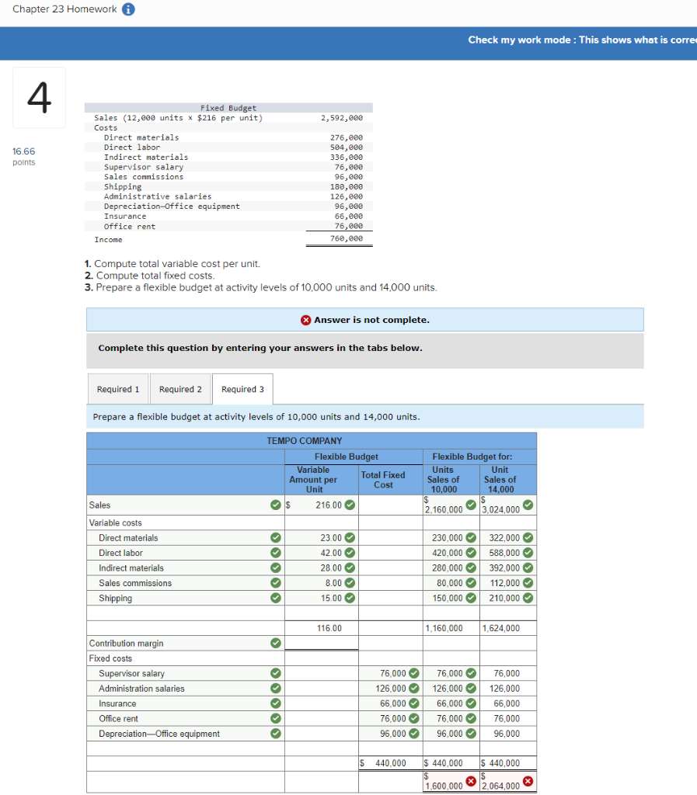Click the empty Contribution margin per-unit field
Image resolution: width=697 pixels, height=795 pixels.
(322, 643)
